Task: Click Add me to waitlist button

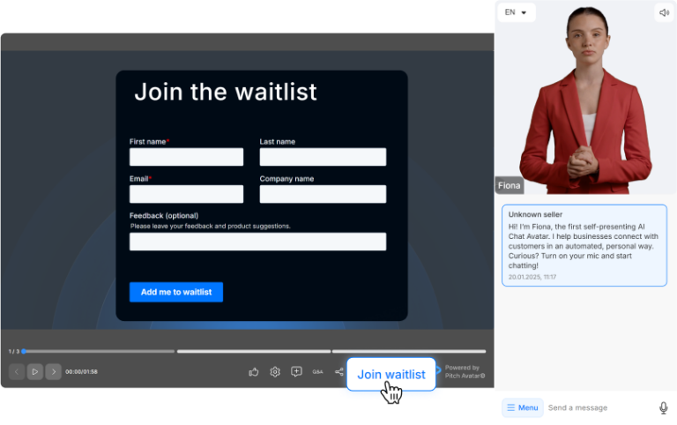Action: click(x=176, y=292)
